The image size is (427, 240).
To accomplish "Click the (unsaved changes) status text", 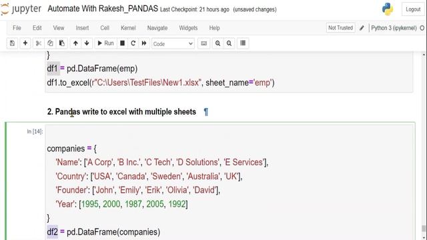I will [255, 9].
